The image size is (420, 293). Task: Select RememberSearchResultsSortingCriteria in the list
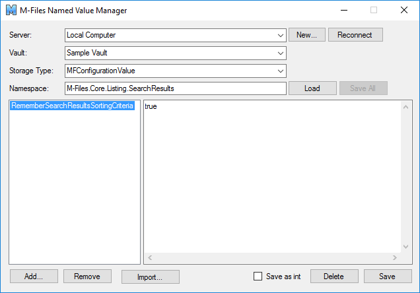(x=73, y=106)
